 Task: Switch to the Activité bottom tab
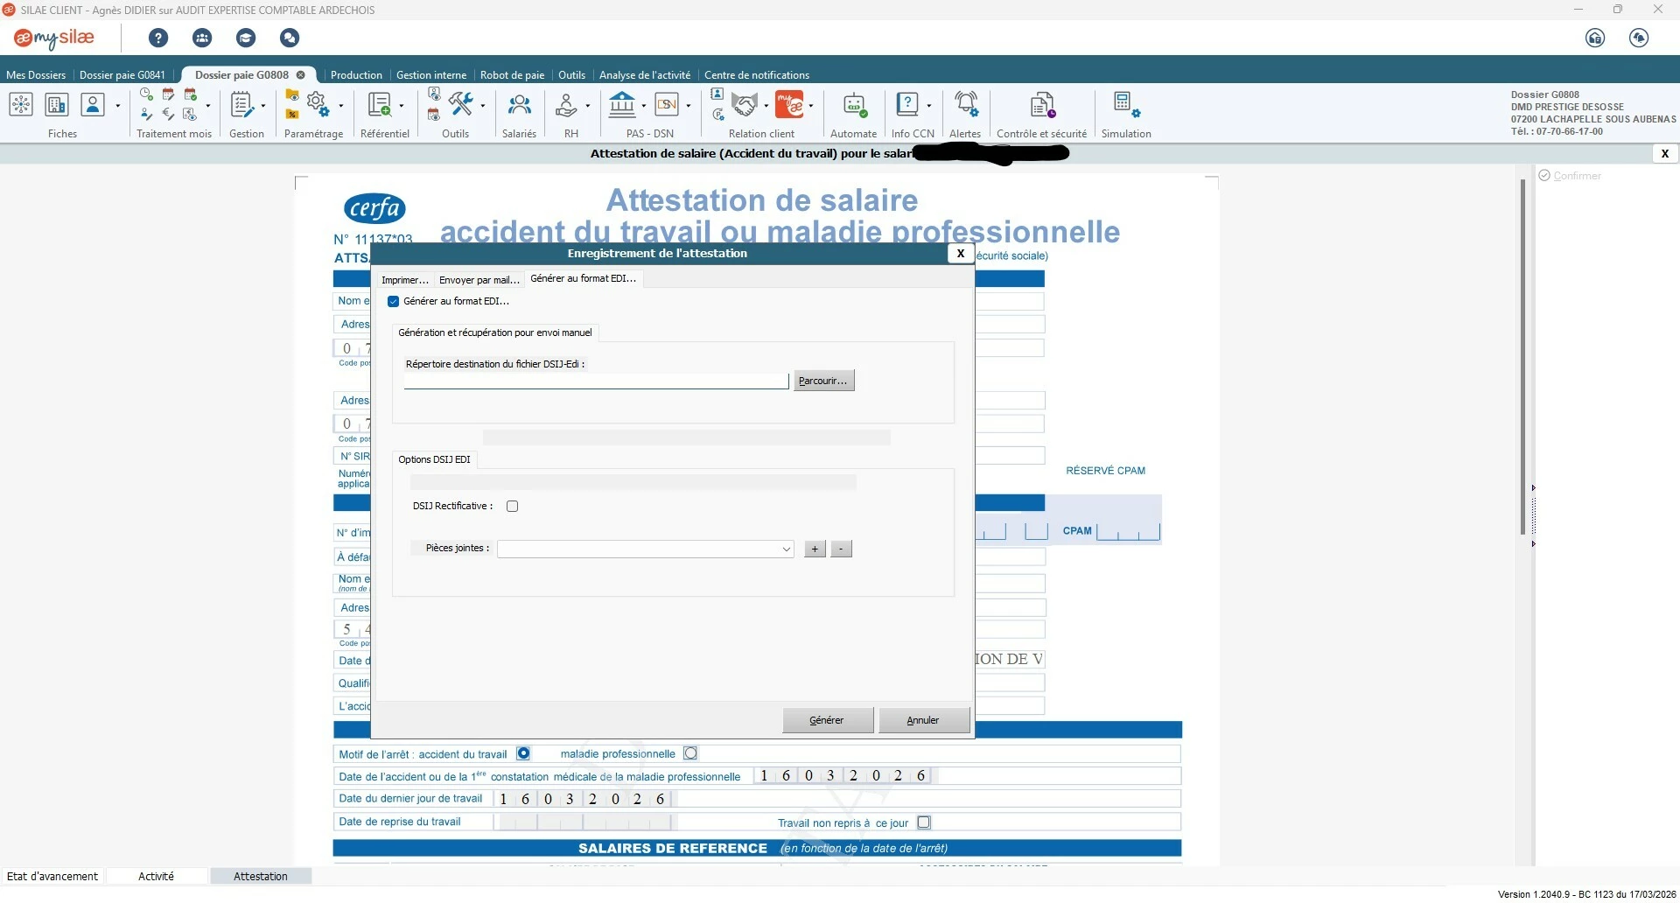156,877
